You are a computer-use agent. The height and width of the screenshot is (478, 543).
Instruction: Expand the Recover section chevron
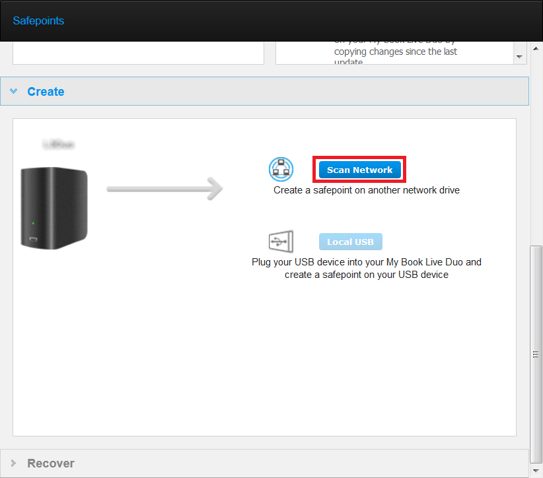tap(13, 463)
